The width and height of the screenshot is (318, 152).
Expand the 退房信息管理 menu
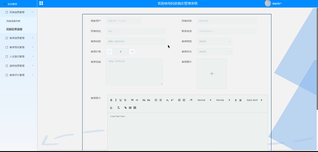(19, 66)
